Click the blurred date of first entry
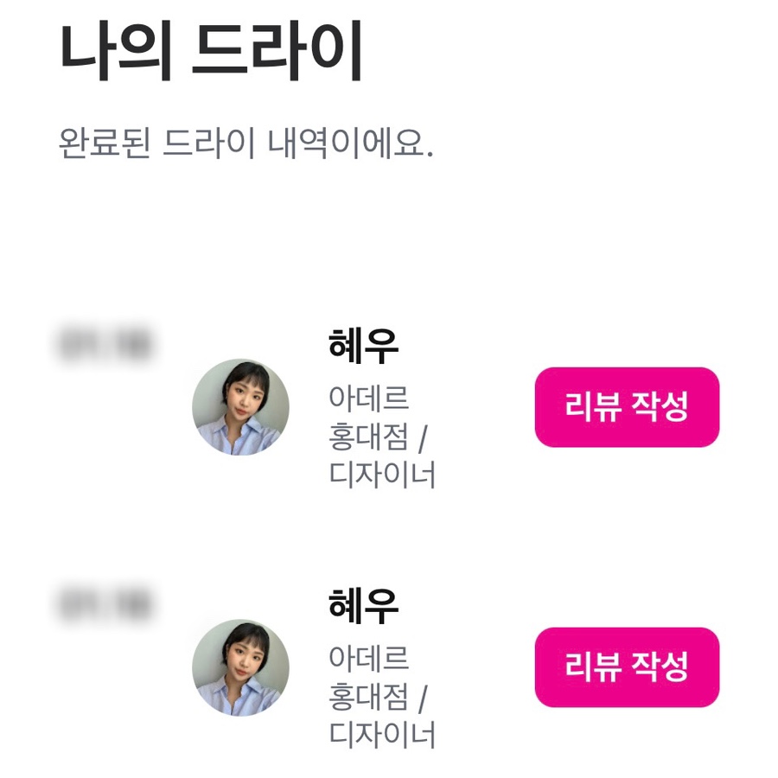This screenshot has height=778, width=778. [x=104, y=343]
